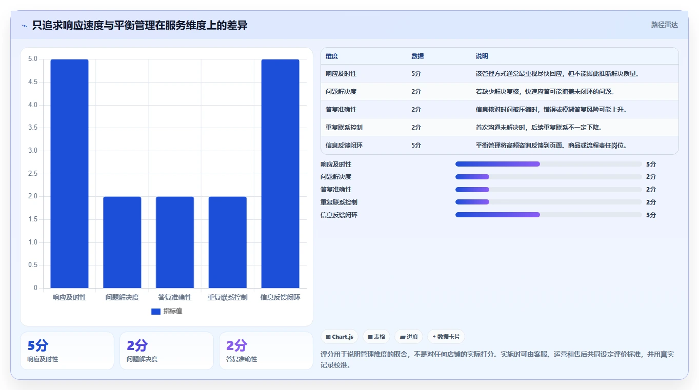Click the 表格 tag label
Viewport: 699px width, 390px height.
tap(380, 337)
